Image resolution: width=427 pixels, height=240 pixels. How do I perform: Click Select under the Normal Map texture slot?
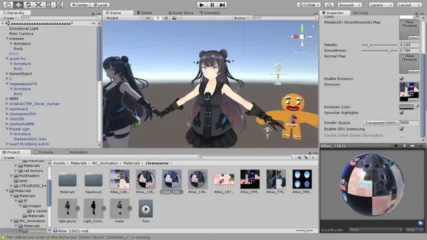tap(413, 71)
